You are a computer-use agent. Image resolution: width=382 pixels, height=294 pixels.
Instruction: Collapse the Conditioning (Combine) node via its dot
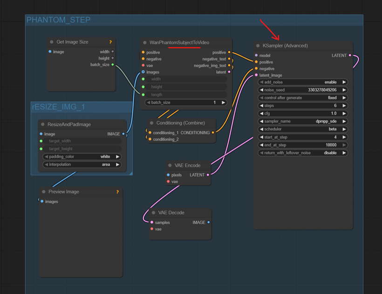tap(151, 123)
